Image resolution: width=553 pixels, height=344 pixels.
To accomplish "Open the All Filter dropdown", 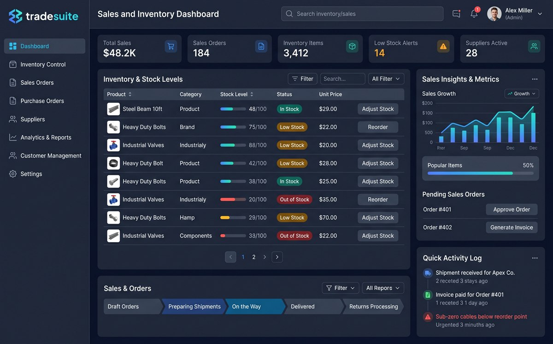I will click(386, 79).
